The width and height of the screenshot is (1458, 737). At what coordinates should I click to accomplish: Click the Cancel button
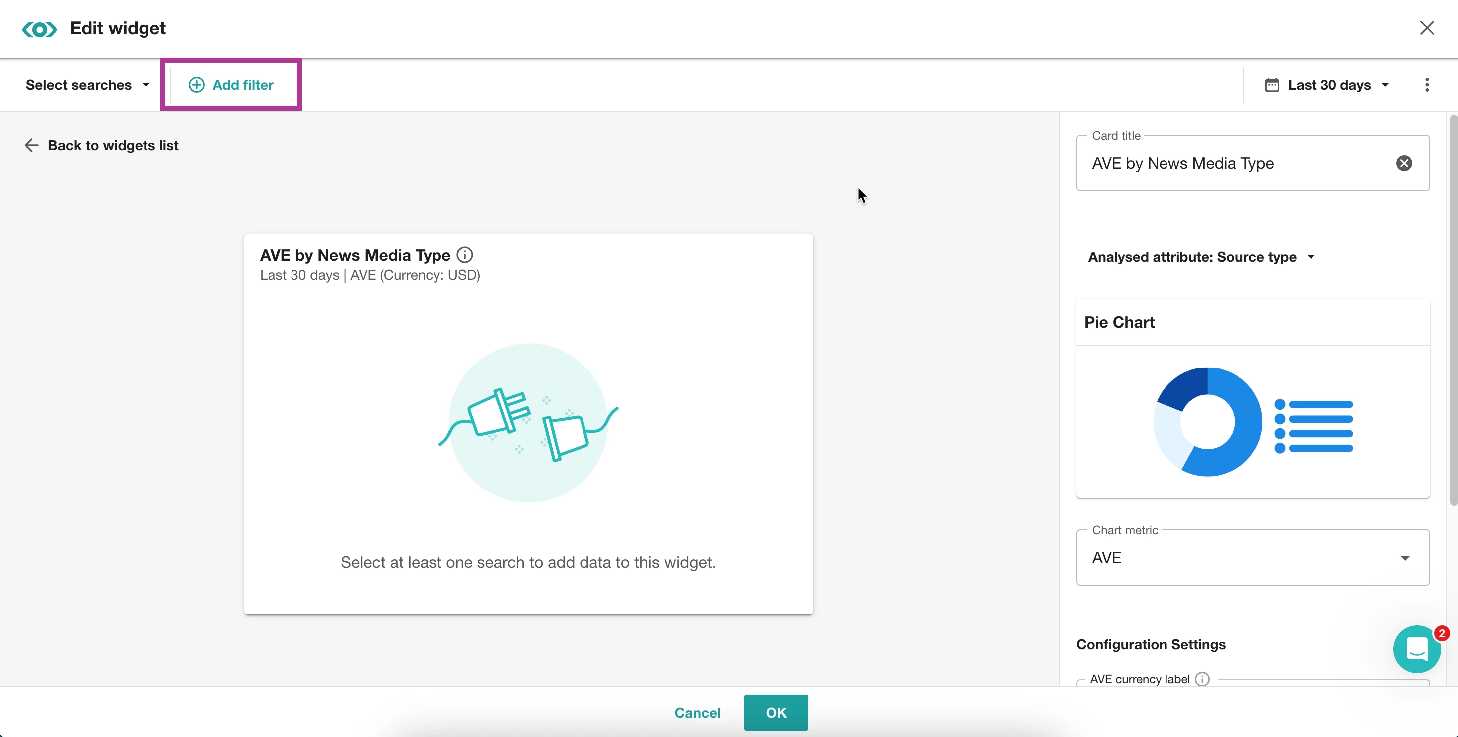(697, 713)
